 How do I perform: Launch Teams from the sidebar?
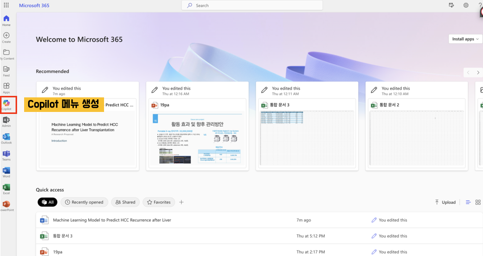click(x=6, y=156)
